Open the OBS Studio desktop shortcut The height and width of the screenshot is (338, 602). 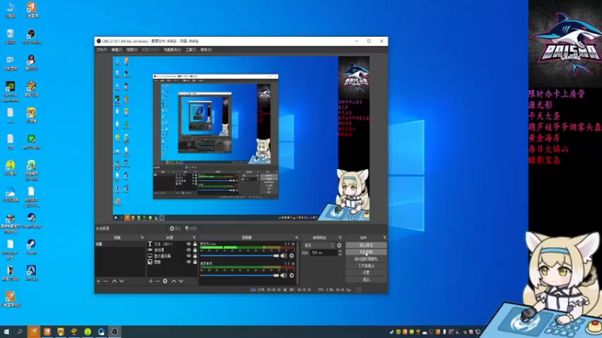pos(31,36)
